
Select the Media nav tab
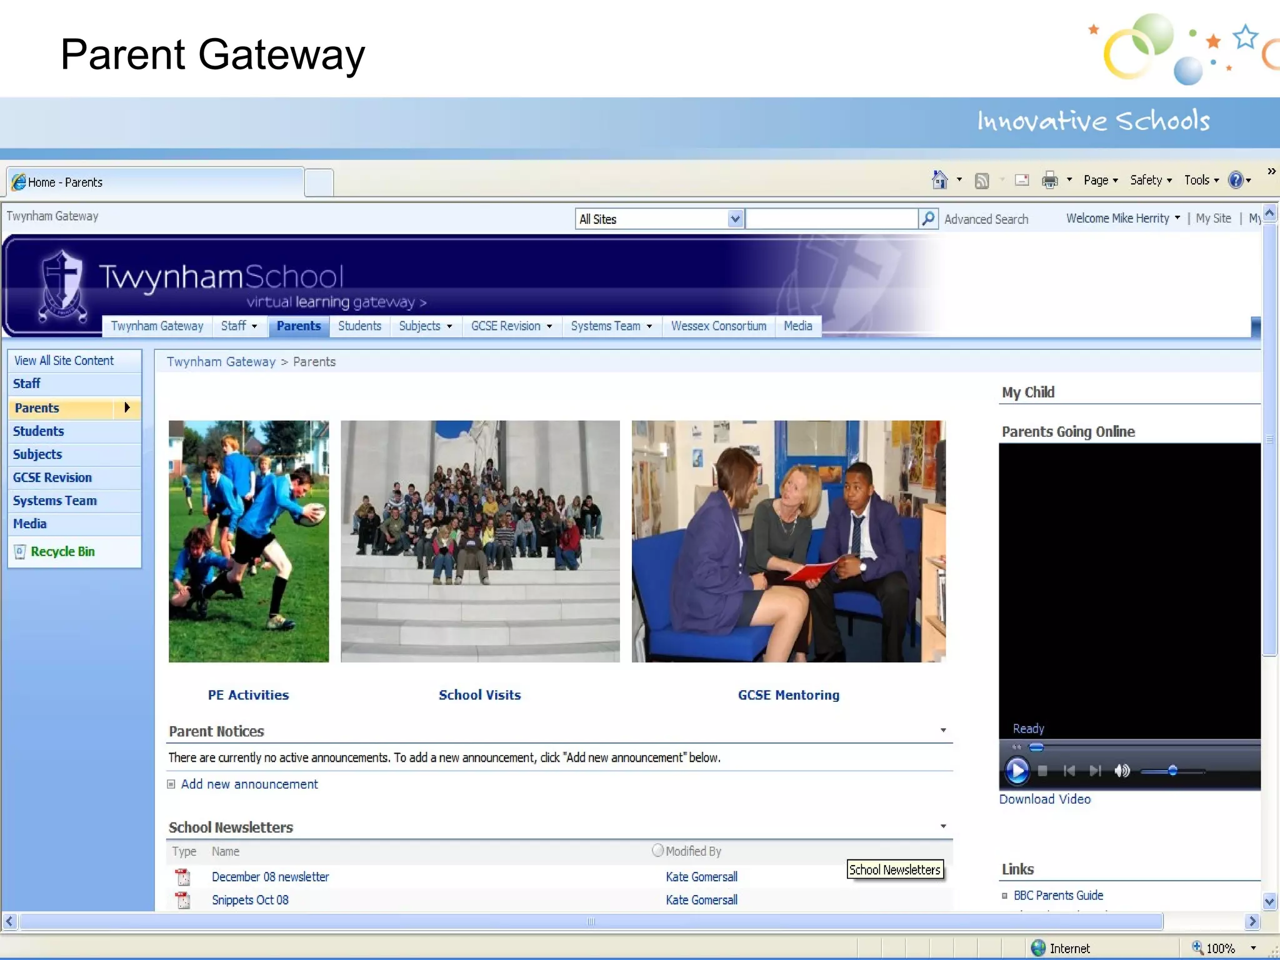click(x=798, y=326)
